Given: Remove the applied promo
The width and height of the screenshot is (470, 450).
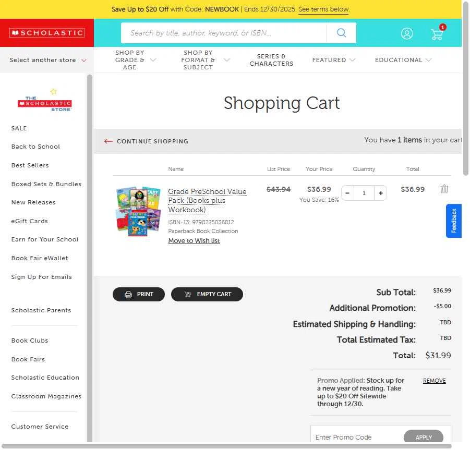Looking at the screenshot, I should tap(434, 381).
